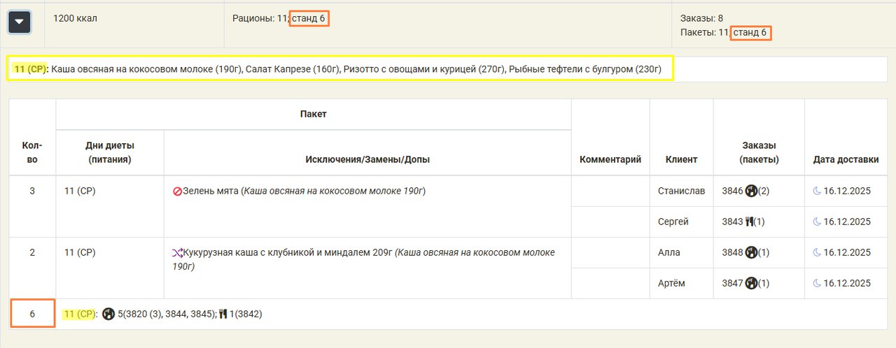Click the moon icon in Артём's delivery date
The height and width of the screenshot is (348, 896).
pos(817,283)
